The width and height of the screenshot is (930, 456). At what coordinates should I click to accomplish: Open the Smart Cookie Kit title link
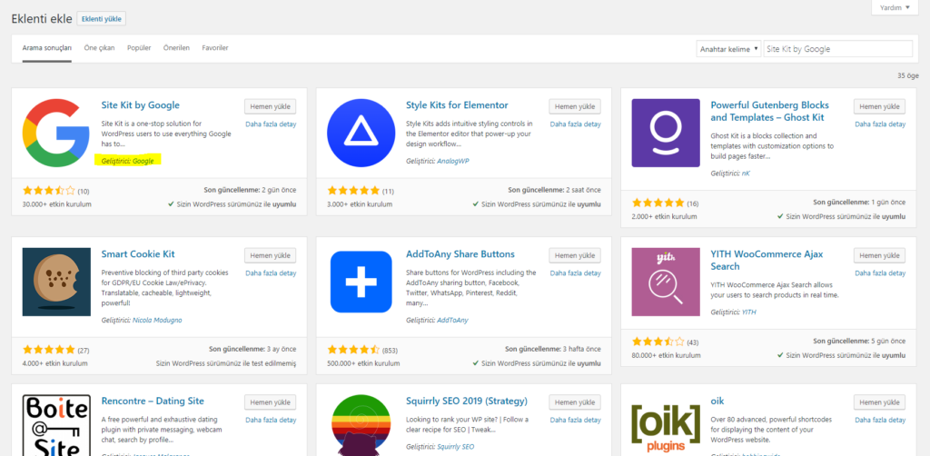(138, 254)
